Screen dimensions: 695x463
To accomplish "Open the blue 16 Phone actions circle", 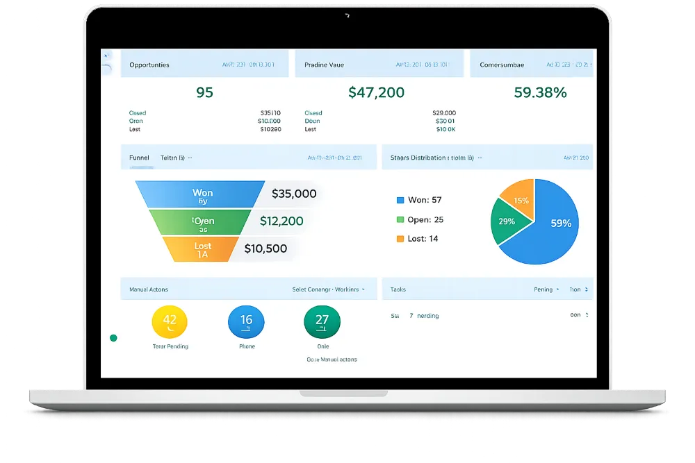I will (x=246, y=322).
